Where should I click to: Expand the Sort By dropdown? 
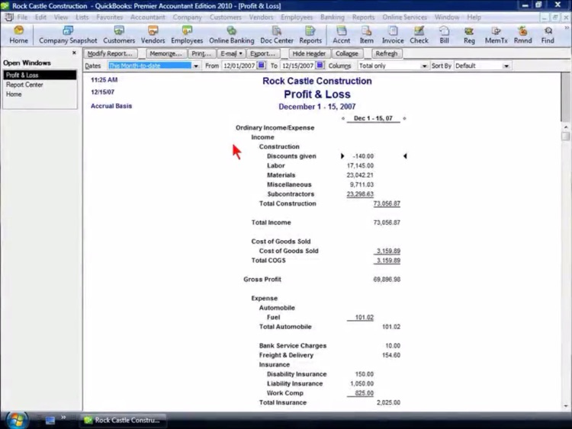click(x=506, y=66)
